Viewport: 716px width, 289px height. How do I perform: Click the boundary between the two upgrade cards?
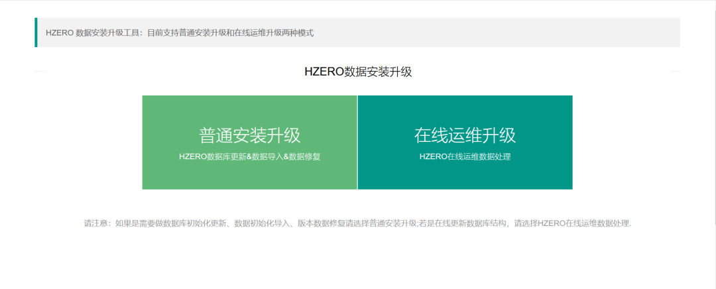tap(357, 143)
